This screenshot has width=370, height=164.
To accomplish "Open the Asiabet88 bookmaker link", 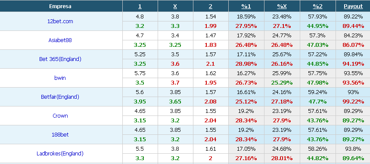I will tap(60, 40).
